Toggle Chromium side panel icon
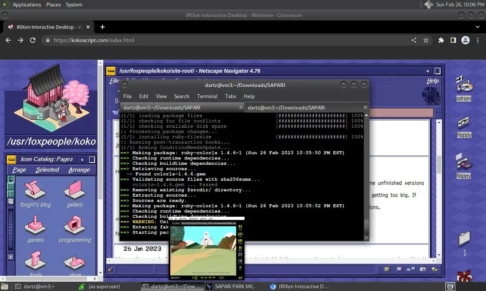The width and height of the screenshot is (486, 291). pos(453,40)
